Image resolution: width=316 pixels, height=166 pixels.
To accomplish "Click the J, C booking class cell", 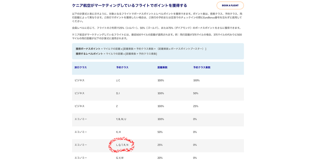I will (118, 80).
